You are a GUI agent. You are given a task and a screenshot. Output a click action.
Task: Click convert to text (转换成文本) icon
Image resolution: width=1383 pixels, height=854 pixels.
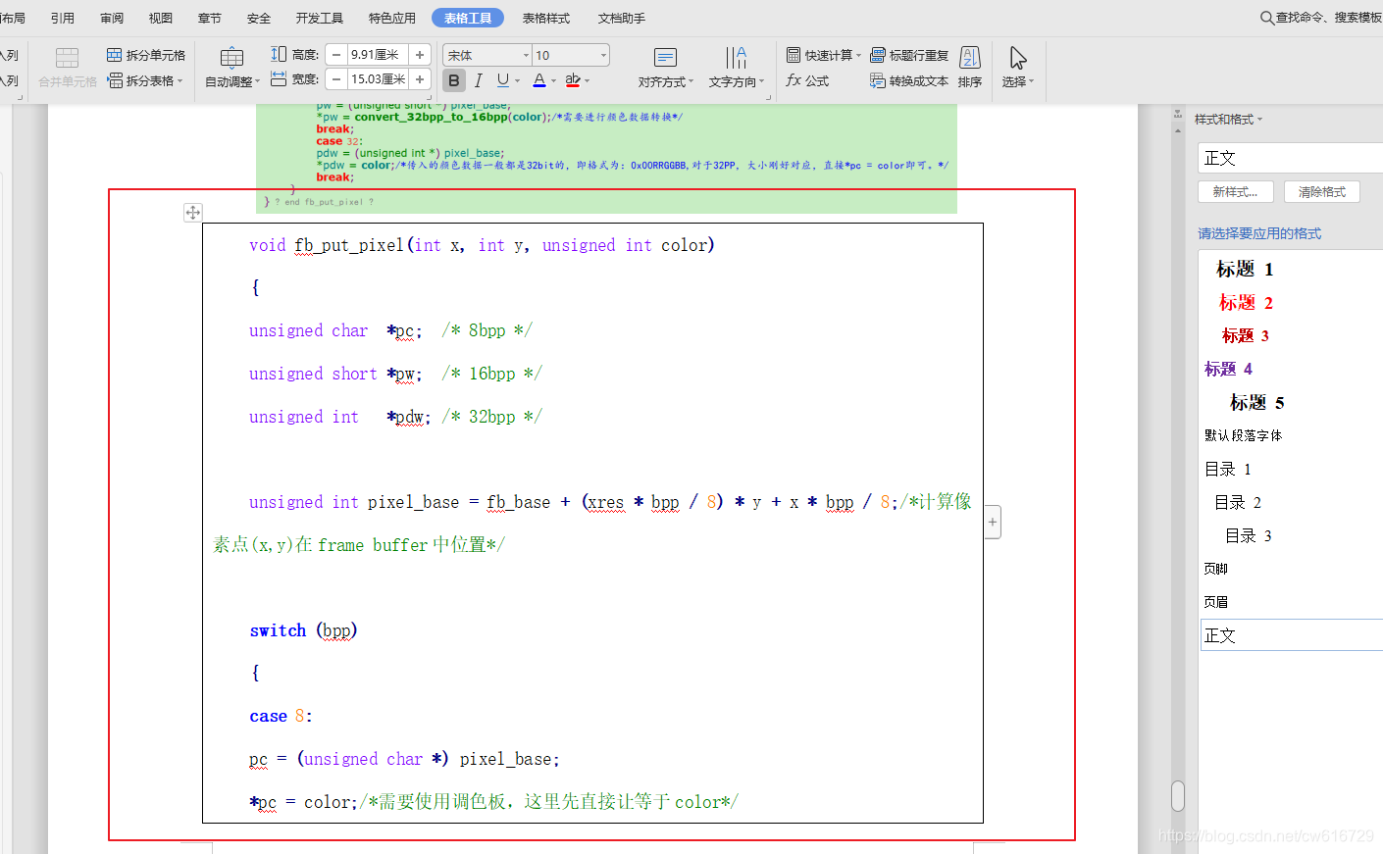coord(878,80)
